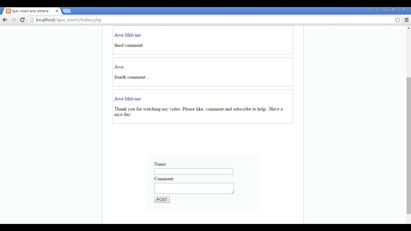Click the 'Comment:' label
This screenshot has width=411, height=231.
click(164, 179)
